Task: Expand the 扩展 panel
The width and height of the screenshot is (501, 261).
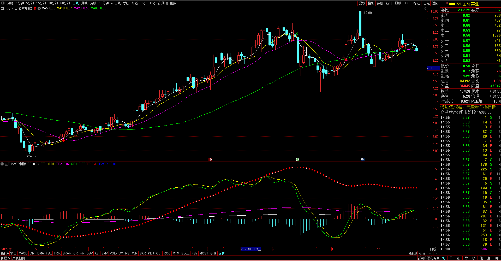Action: [5, 258]
